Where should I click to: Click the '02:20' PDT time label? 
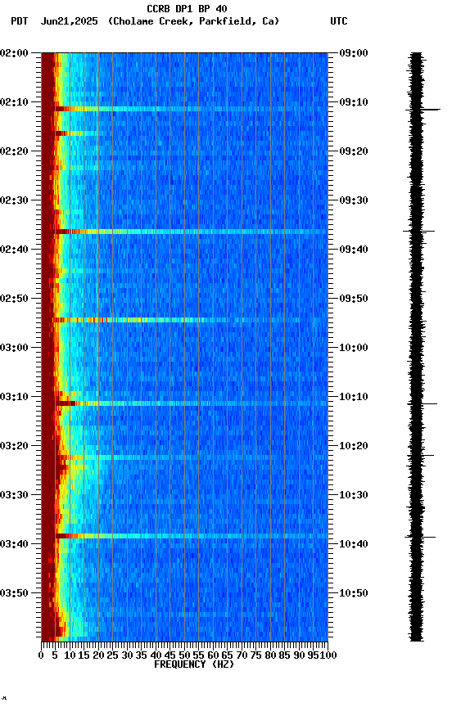pos(14,151)
